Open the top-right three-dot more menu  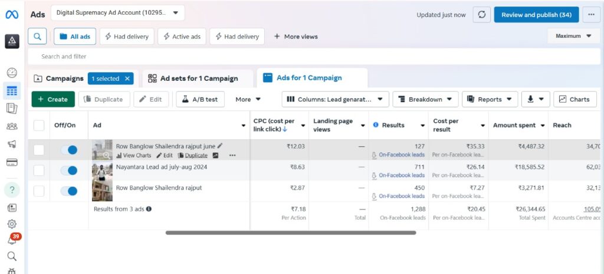pos(591,15)
